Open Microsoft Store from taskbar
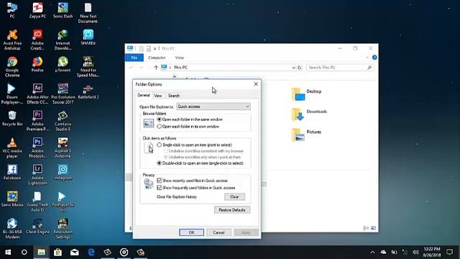This screenshot has width=460, height=259. pyautogui.click(x=57, y=252)
